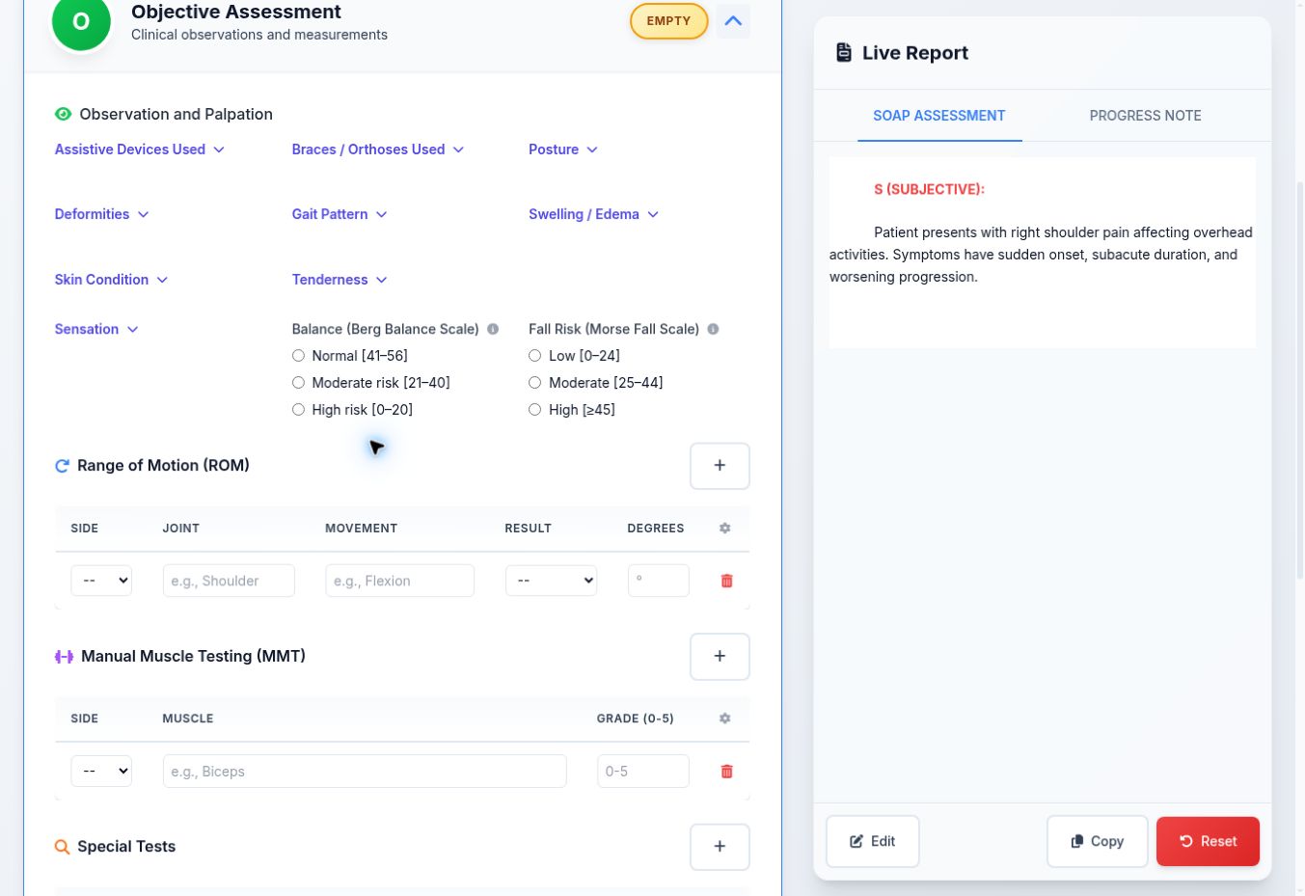Expand the Posture dropdown
The image size is (1305, 896).
[563, 149]
